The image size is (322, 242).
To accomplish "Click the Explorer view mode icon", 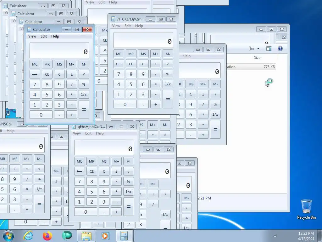I will click(x=252, y=49).
